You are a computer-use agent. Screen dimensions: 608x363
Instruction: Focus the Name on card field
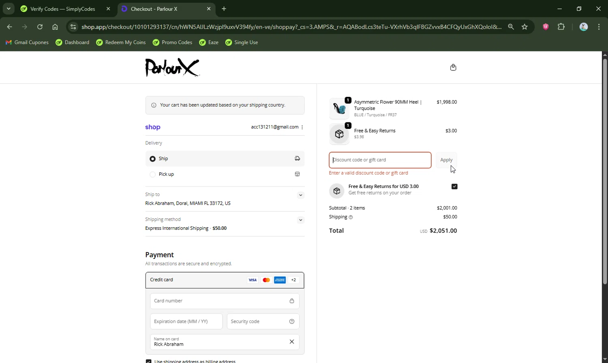(225, 342)
